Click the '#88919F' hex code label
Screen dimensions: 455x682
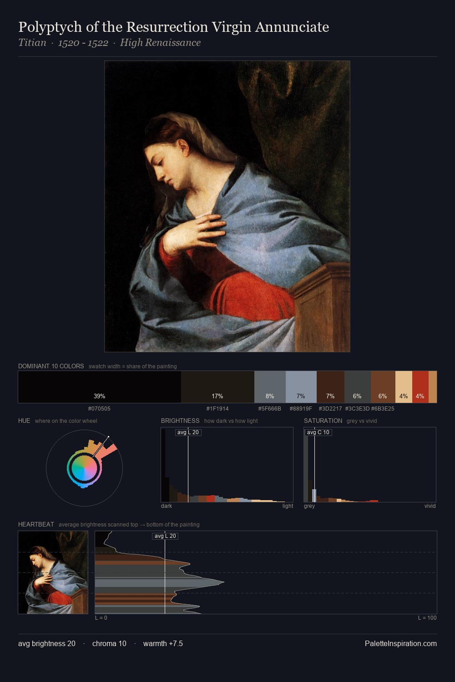pos(301,409)
